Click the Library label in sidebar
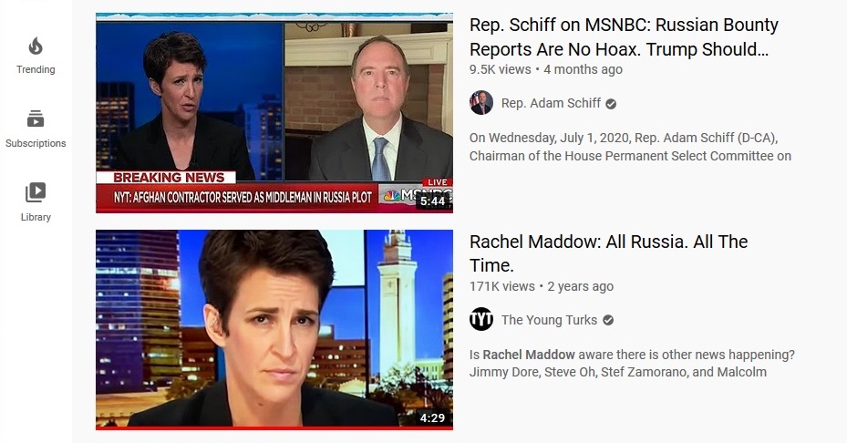 point(36,217)
